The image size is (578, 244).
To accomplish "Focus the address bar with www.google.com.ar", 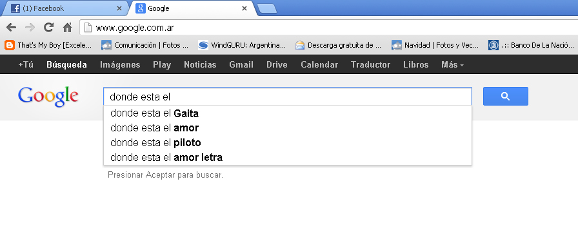I will (x=328, y=28).
